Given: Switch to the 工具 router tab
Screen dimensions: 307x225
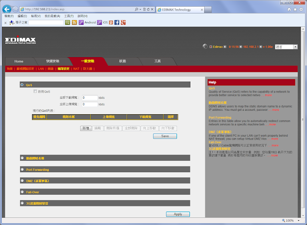Looking at the screenshot, I should click(157, 61).
